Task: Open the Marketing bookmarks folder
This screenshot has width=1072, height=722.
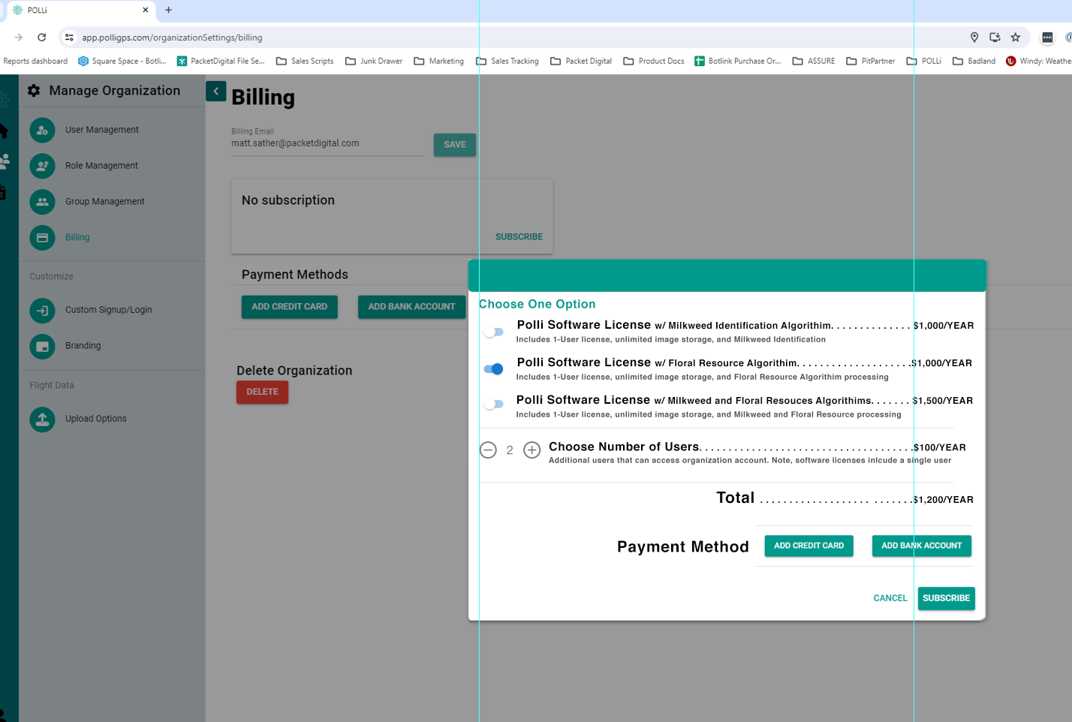Action: tap(439, 62)
